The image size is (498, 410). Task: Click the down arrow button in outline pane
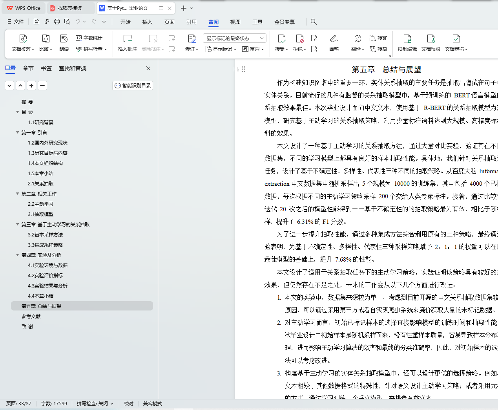[9, 85]
